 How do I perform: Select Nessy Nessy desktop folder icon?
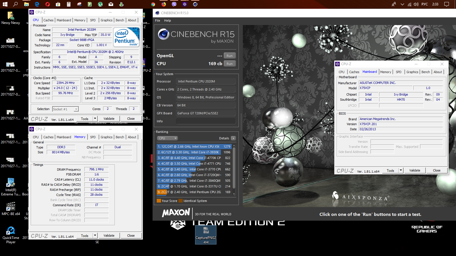click(x=11, y=18)
